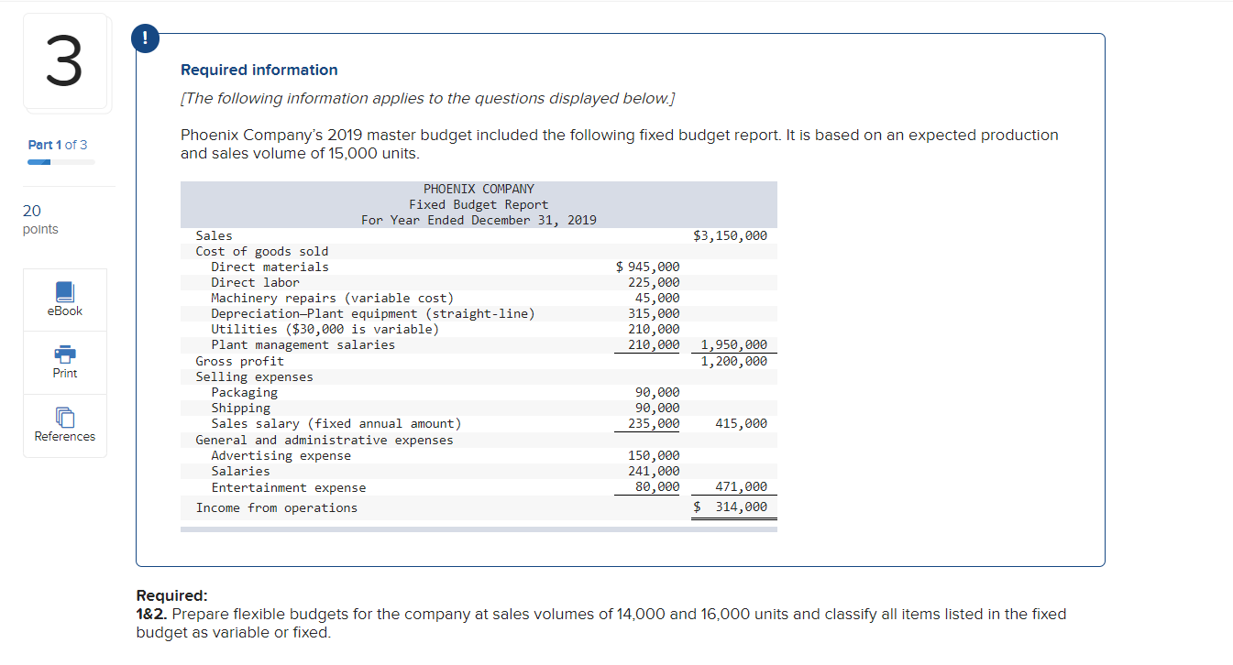Click the 45,000 machinery repairs value
Image resolution: width=1233 pixels, height=665 pixels.
(x=658, y=298)
